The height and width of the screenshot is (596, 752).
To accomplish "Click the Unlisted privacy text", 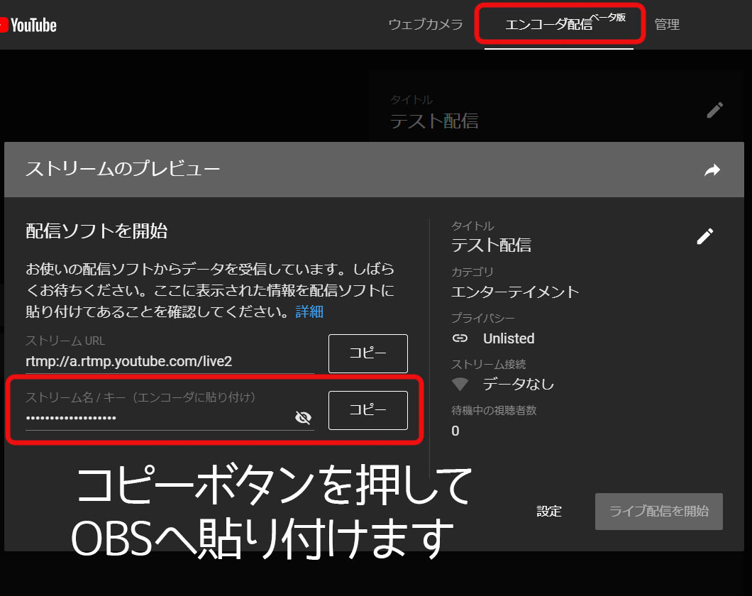I will click(509, 338).
